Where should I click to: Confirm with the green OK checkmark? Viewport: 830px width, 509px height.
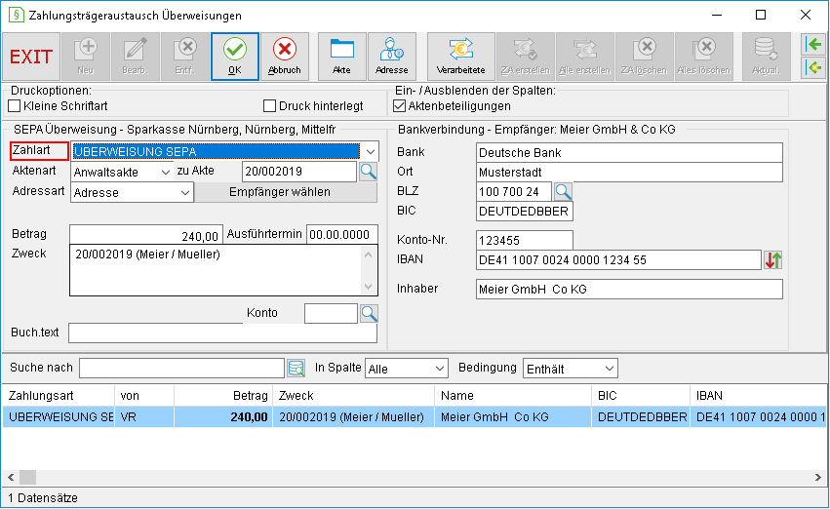pos(235,57)
